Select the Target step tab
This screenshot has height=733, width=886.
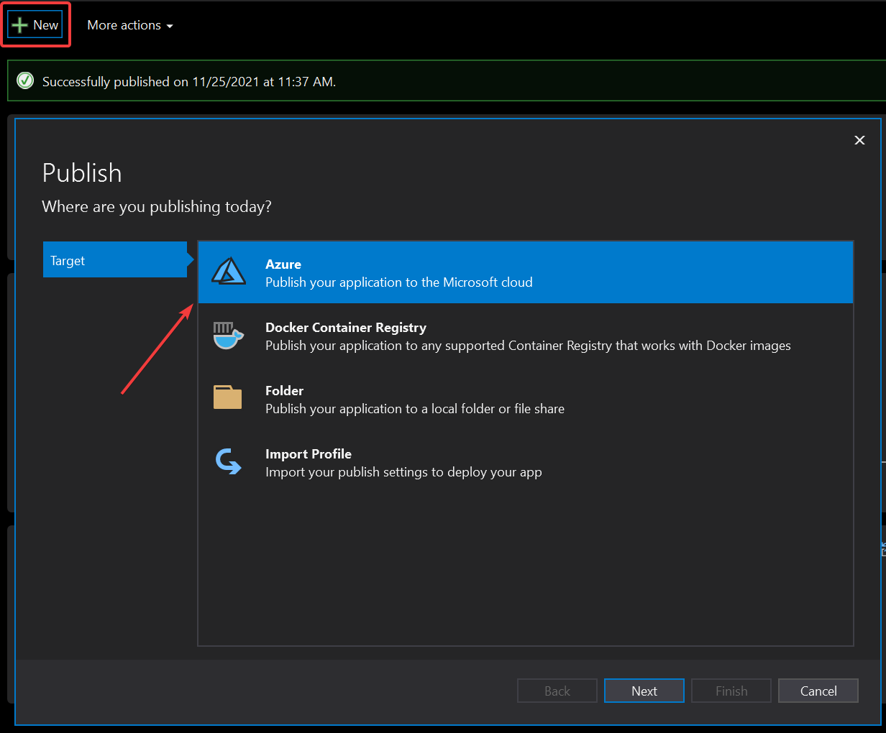pos(115,260)
